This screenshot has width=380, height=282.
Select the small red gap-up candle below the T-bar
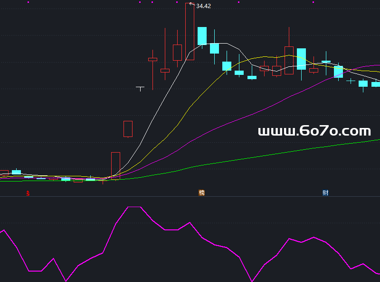click(x=128, y=128)
